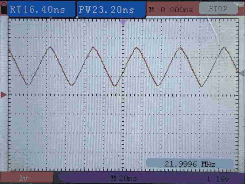Open the M 20ns timebase setting
The width and height of the screenshot is (245, 184).
124,178
